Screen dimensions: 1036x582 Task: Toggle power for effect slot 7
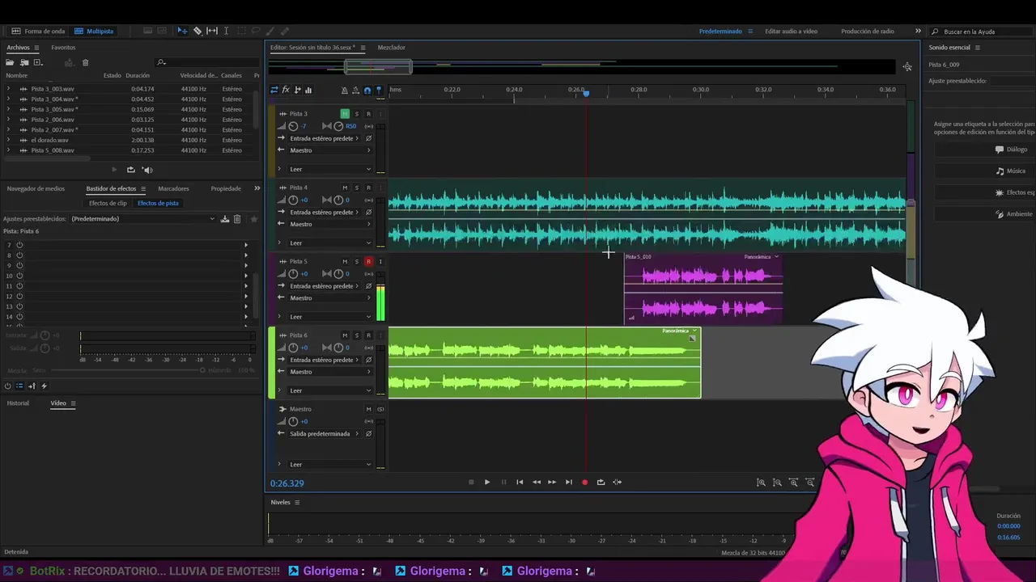point(19,245)
